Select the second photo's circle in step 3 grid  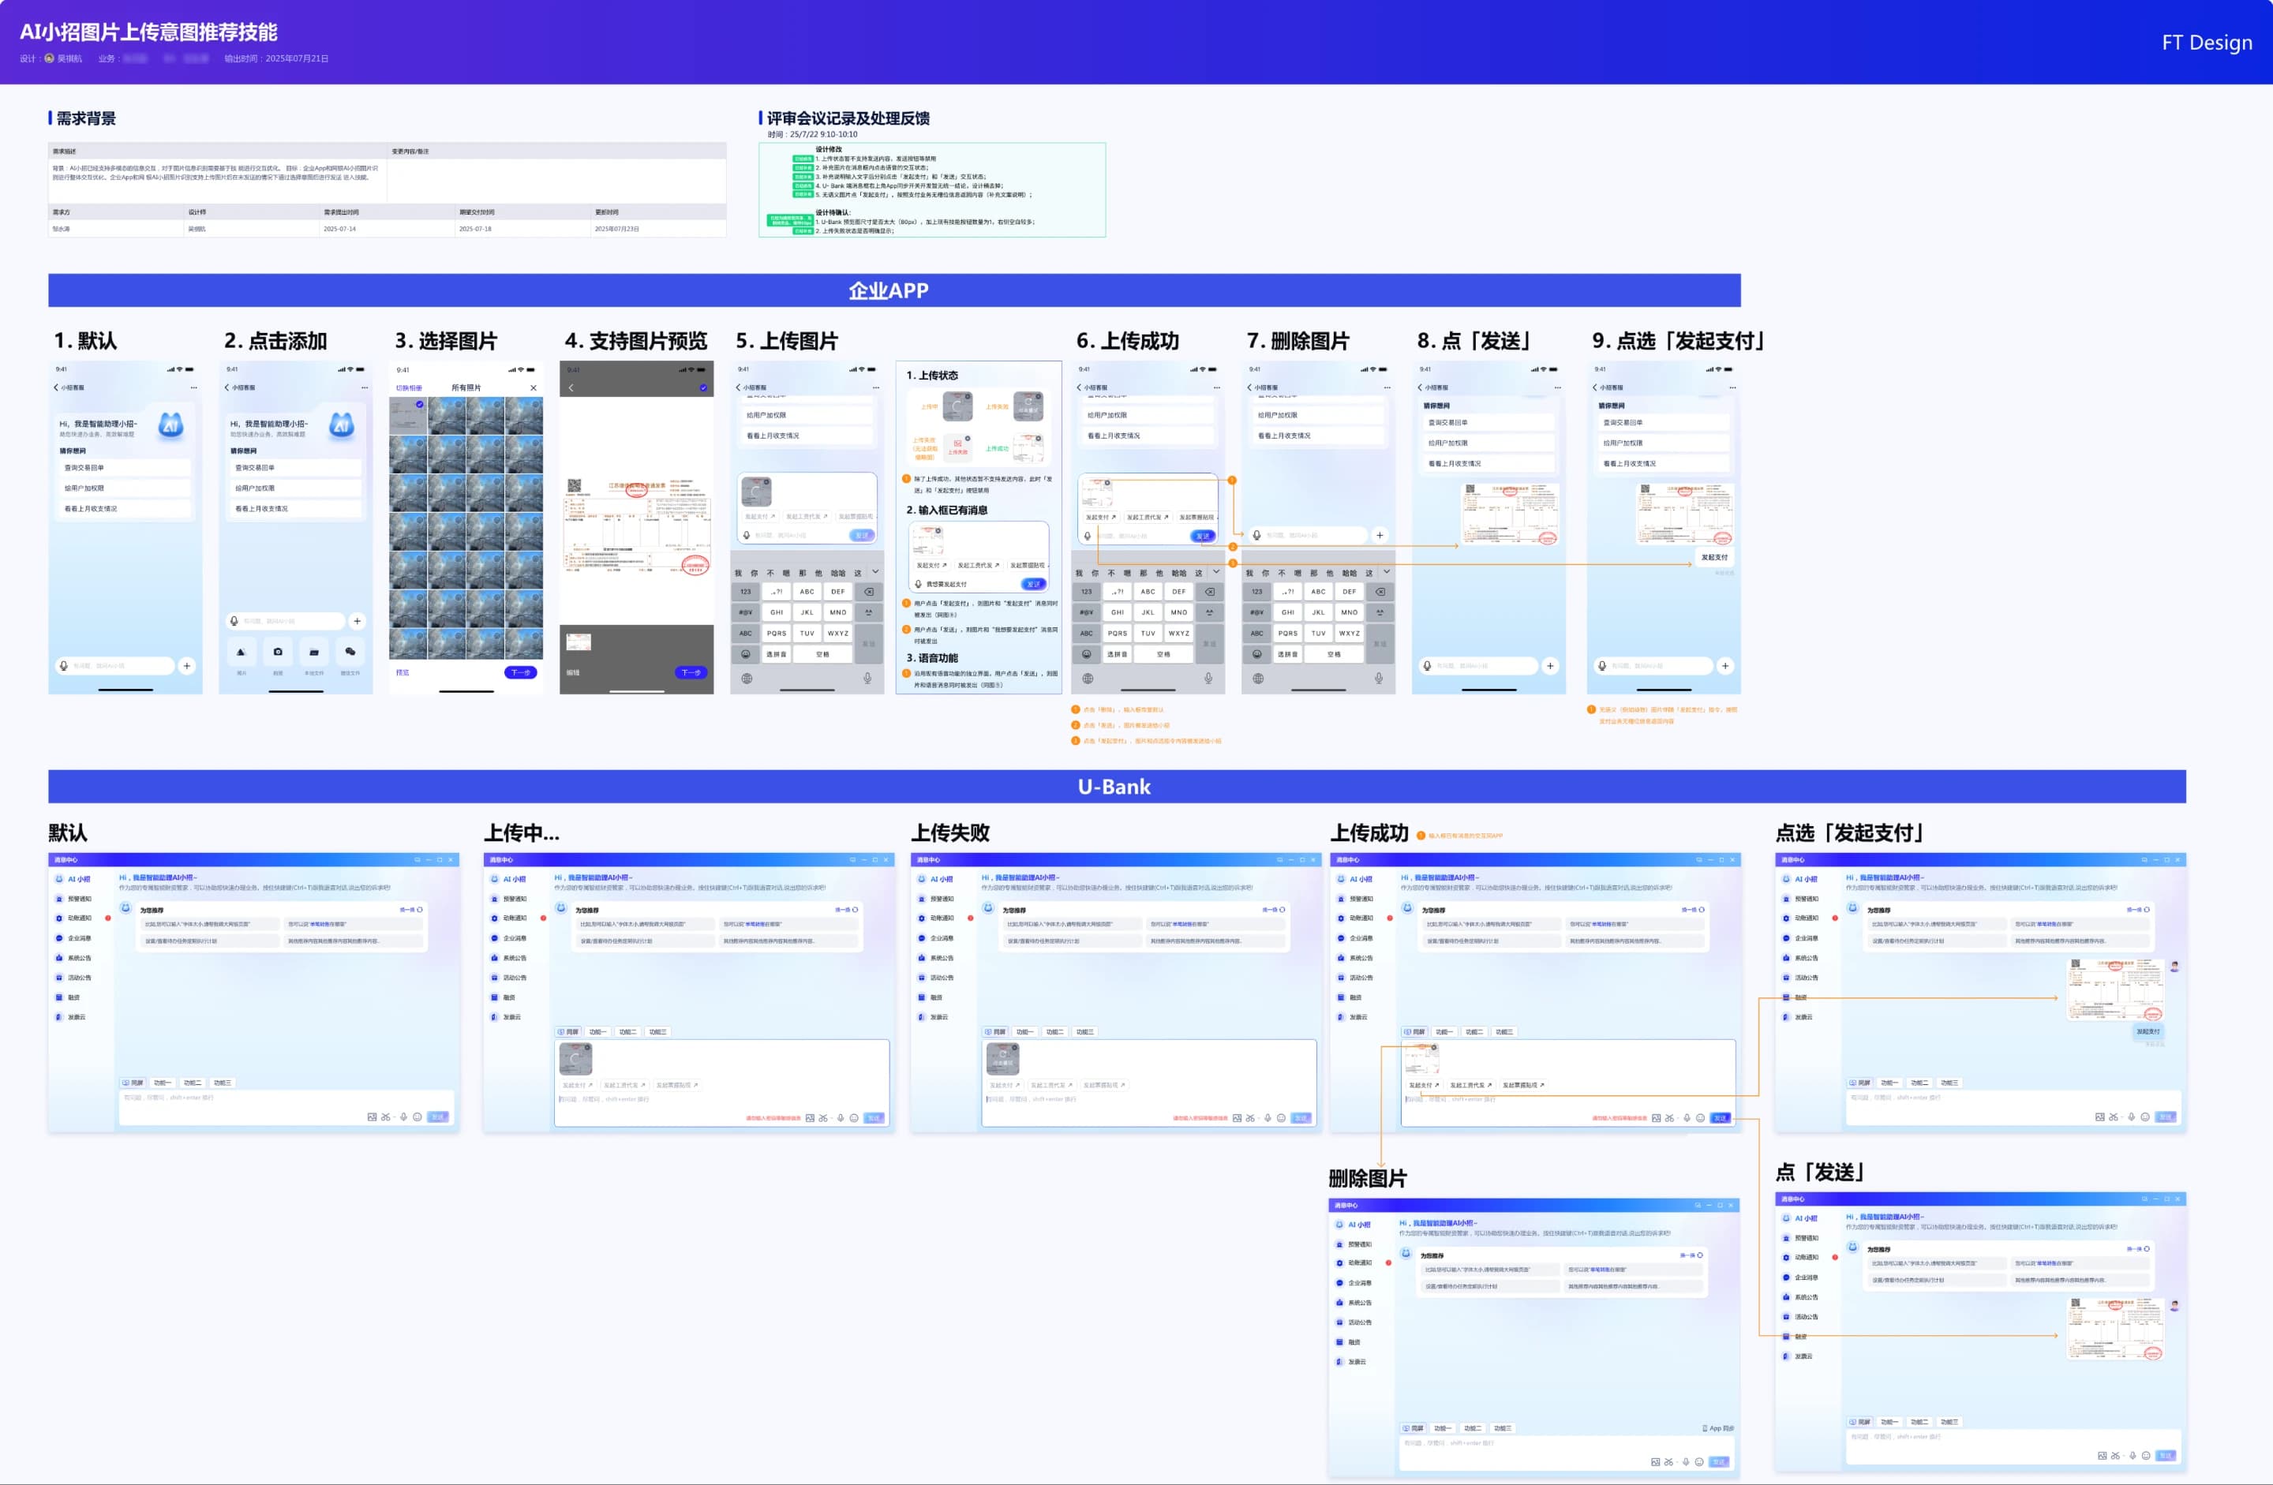pyautogui.click(x=459, y=405)
